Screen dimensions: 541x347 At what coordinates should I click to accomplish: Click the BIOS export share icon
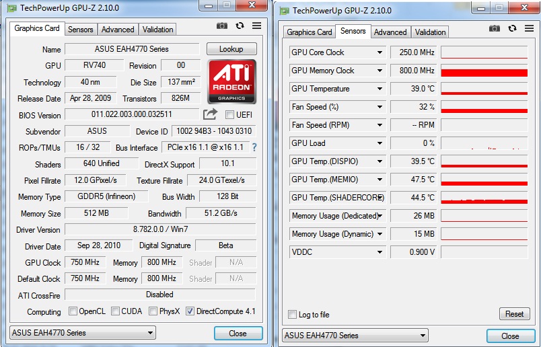[211, 114]
